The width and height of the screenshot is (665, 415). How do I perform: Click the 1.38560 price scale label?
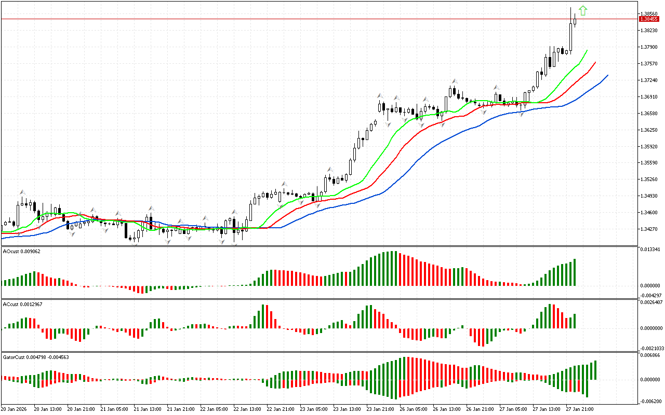(649, 14)
